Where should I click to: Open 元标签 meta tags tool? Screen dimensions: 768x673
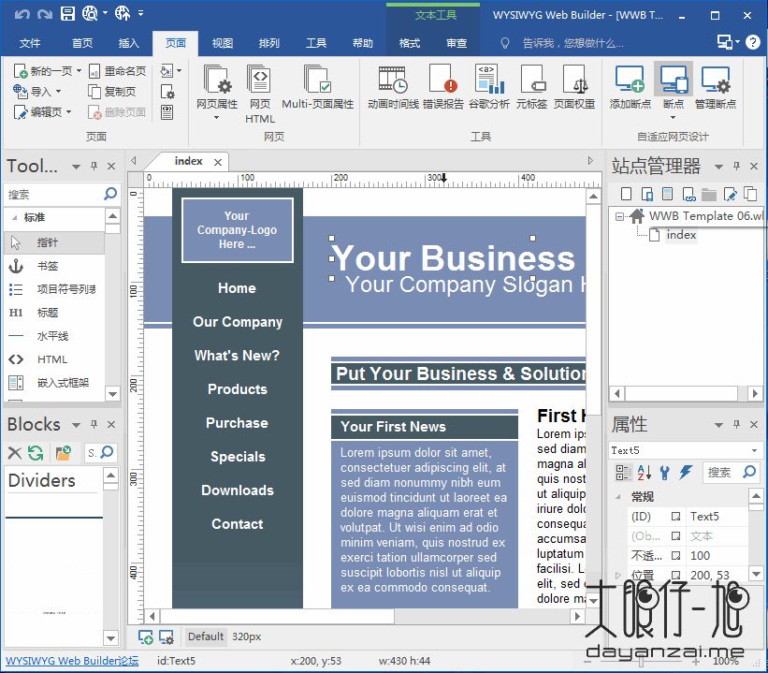[531, 87]
